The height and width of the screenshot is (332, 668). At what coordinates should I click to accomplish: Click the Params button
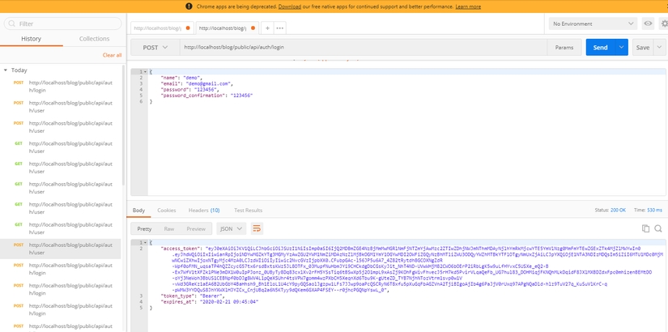coord(564,48)
